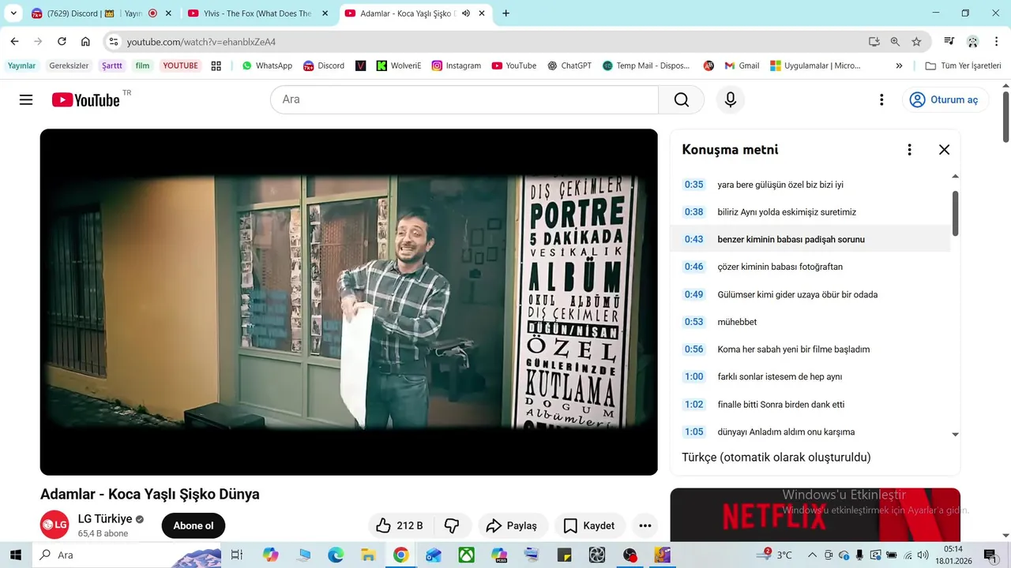Image resolution: width=1011 pixels, height=568 pixels.
Task: Open the WhatsApp bookmark
Action: tap(267, 65)
